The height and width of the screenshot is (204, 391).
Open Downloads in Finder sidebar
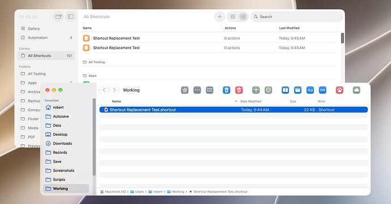[66, 144]
